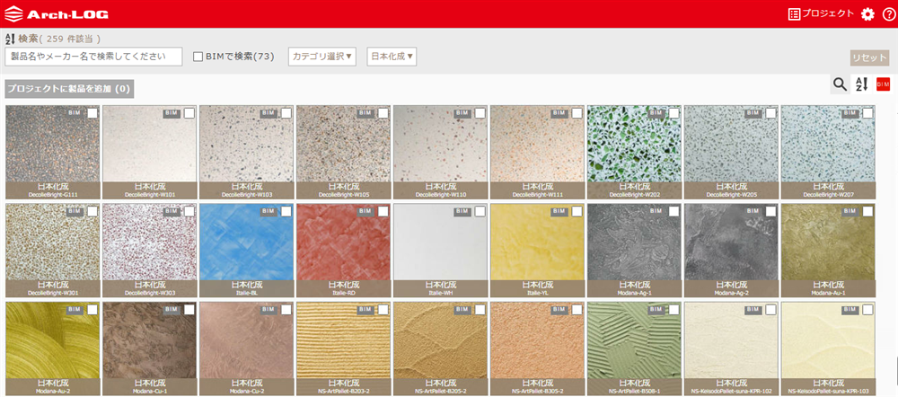Open the 日本化成 manufacturer dropdown

point(392,57)
